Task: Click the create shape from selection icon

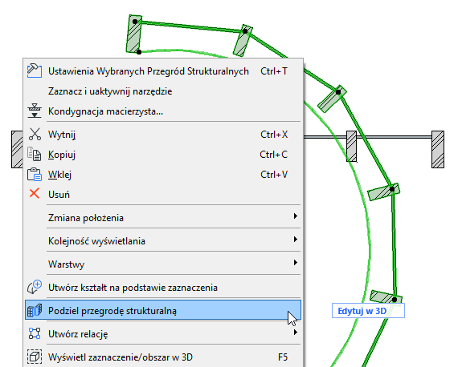Action: click(x=35, y=287)
